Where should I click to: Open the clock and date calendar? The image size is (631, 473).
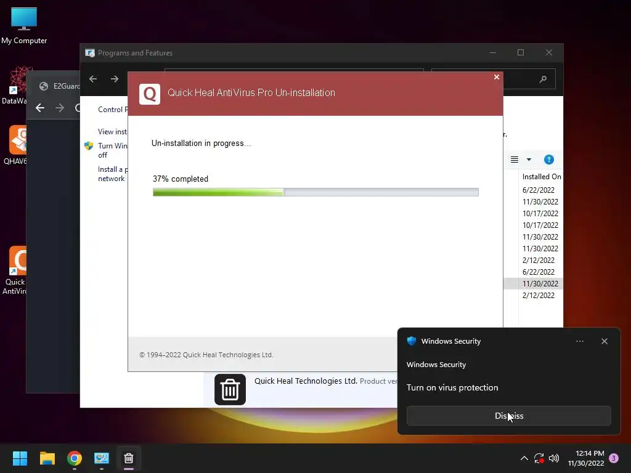[586, 458]
